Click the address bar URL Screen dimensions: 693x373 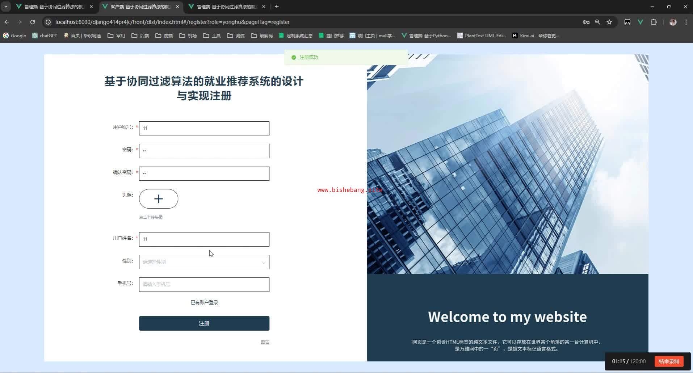pyautogui.click(x=172, y=22)
